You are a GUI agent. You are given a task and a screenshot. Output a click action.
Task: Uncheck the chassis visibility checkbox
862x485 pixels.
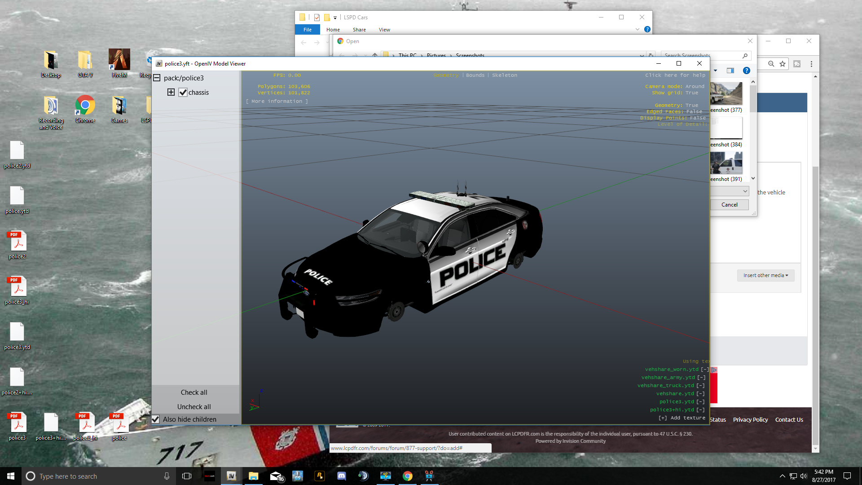(183, 93)
